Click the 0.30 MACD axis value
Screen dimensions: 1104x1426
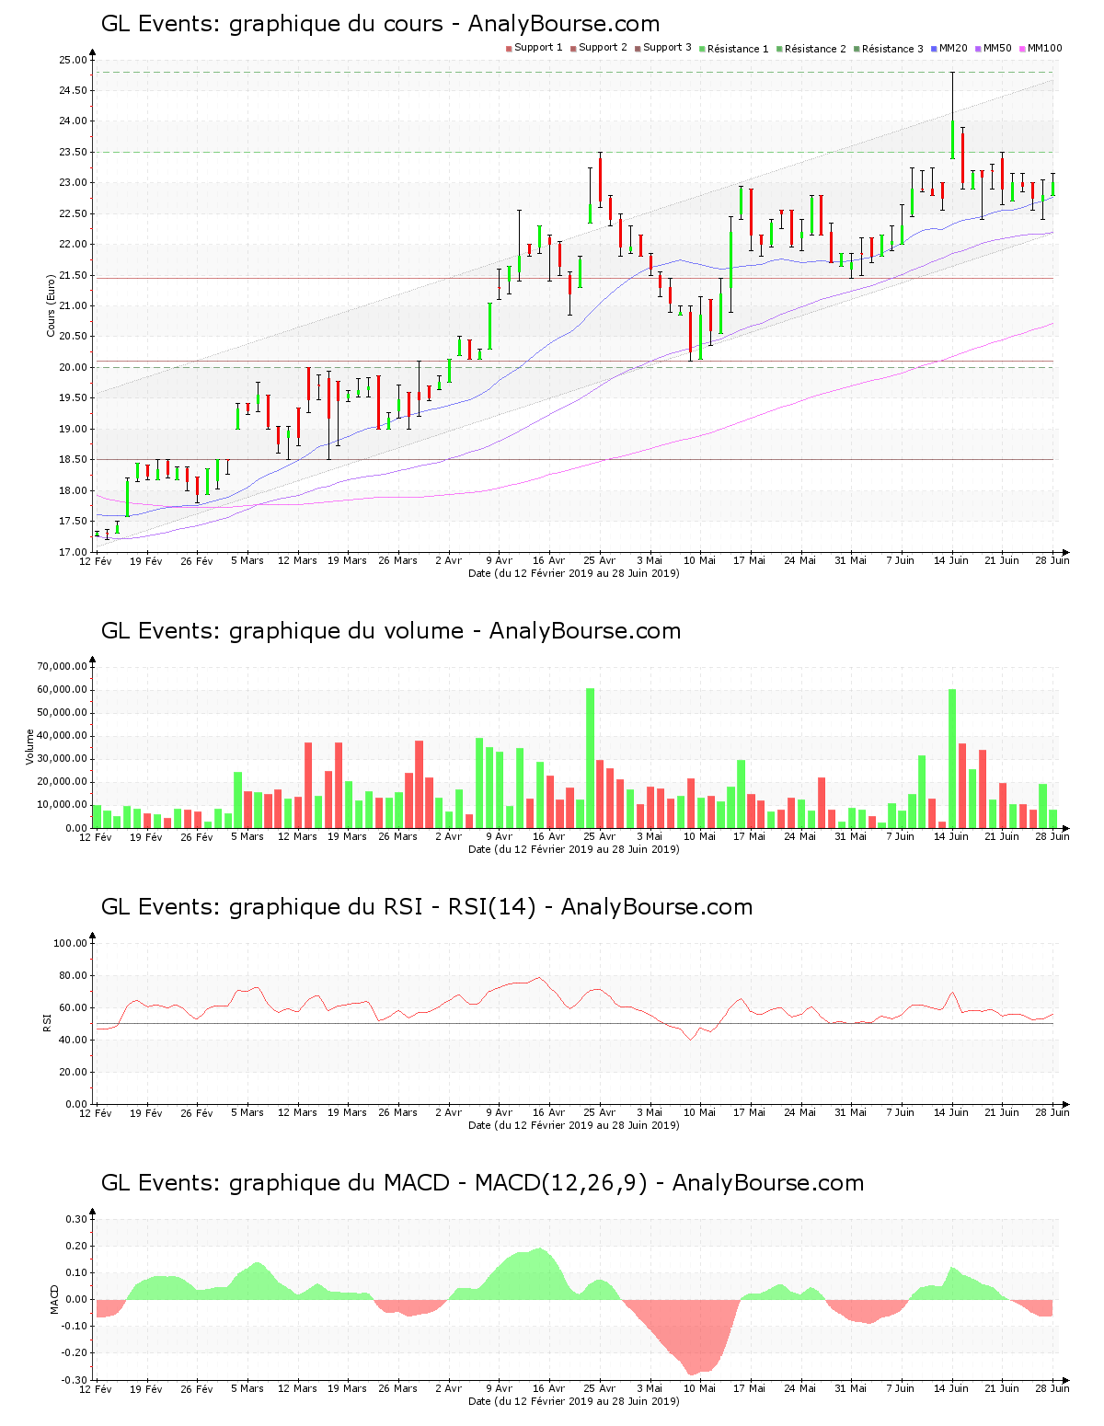(x=76, y=1219)
